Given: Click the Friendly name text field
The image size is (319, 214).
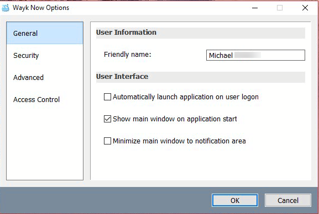Looking at the screenshot, I should pos(255,55).
